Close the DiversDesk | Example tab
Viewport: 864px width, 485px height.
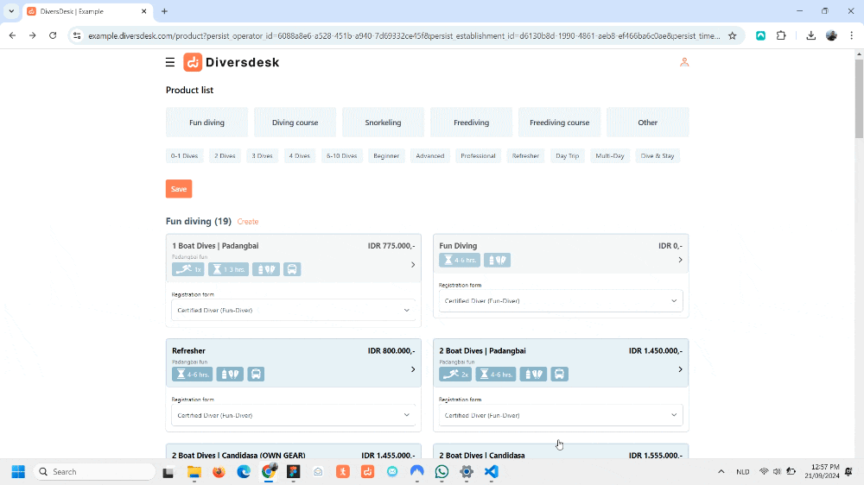coord(143,11)
